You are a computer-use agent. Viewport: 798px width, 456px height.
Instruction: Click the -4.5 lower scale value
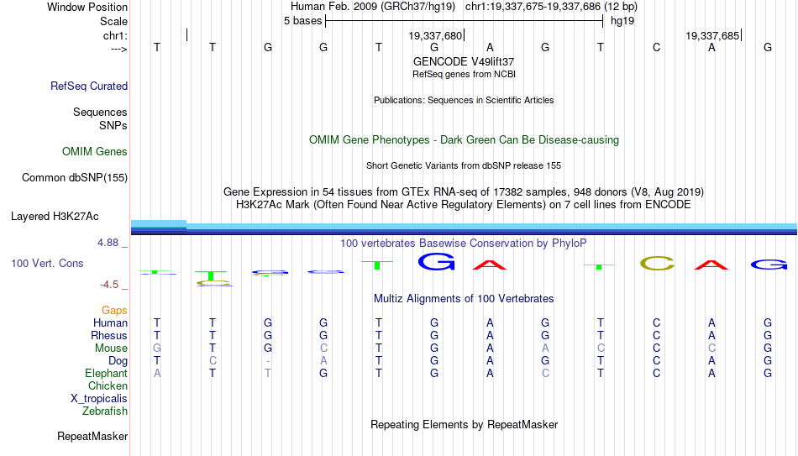[x=109, y=285]
